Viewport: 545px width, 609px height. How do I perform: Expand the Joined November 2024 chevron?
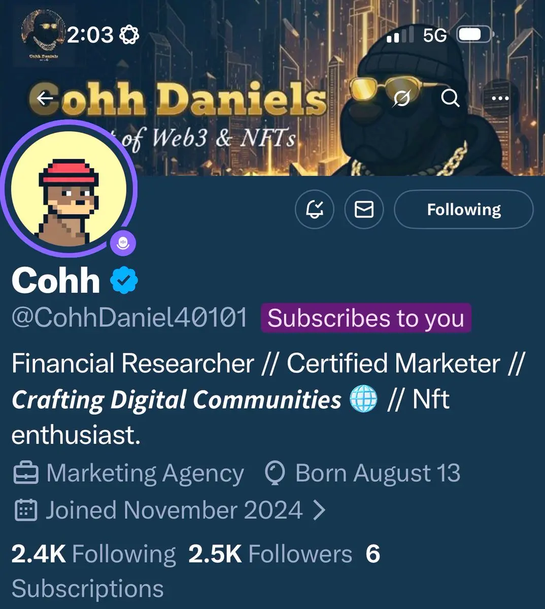pos(319,511)
